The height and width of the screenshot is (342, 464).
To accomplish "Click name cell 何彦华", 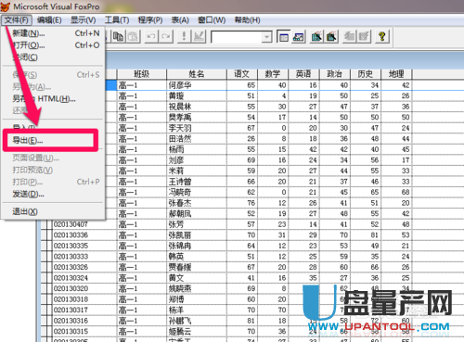I will pyautogui.click(x=197, y=85).
